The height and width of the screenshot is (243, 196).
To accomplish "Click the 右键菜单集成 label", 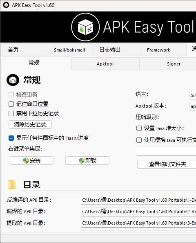I will 25,149.
